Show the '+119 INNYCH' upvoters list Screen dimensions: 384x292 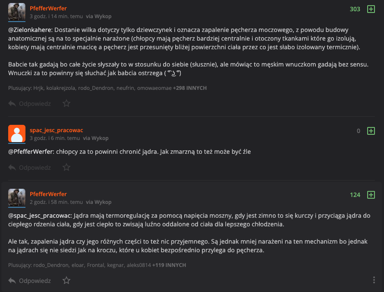(x=169, y=265)
